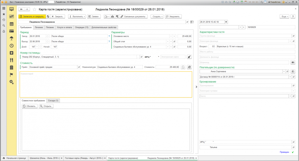This screenshot has height=161, width=299.
Task: Expand the Договор № 00000114 dropdown
Action: 290,77
